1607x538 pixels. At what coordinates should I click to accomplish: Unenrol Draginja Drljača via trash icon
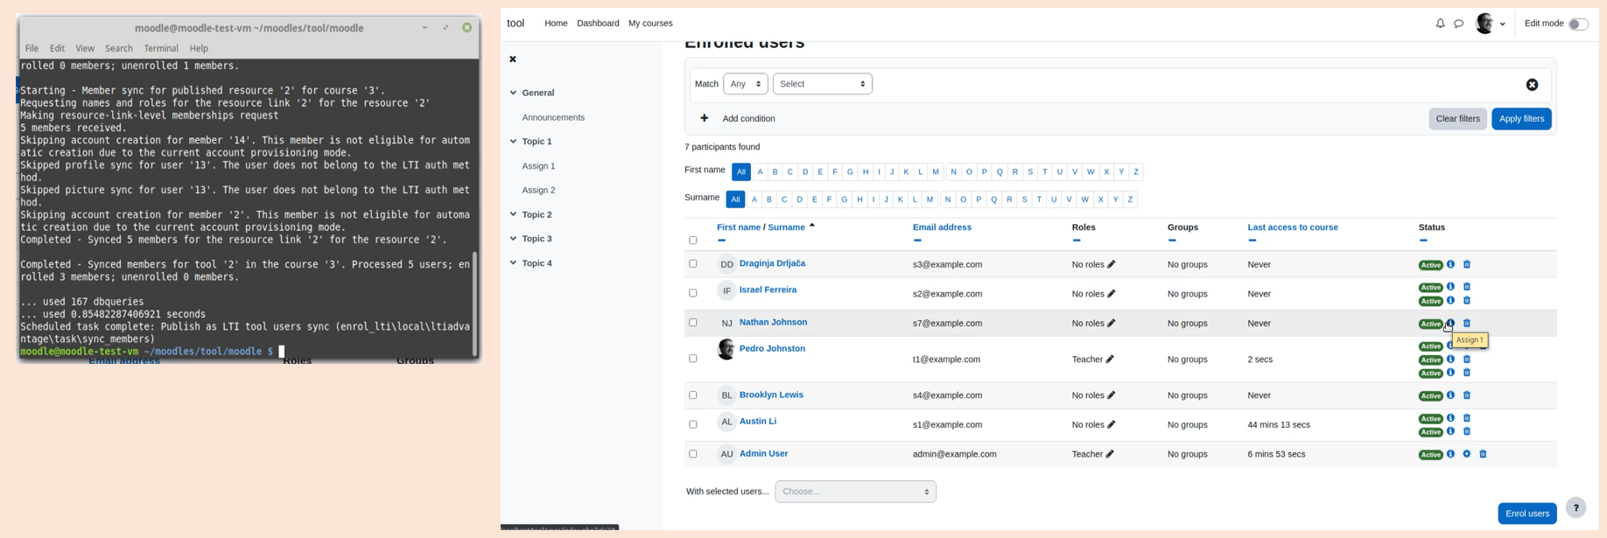coord(1467,264)
